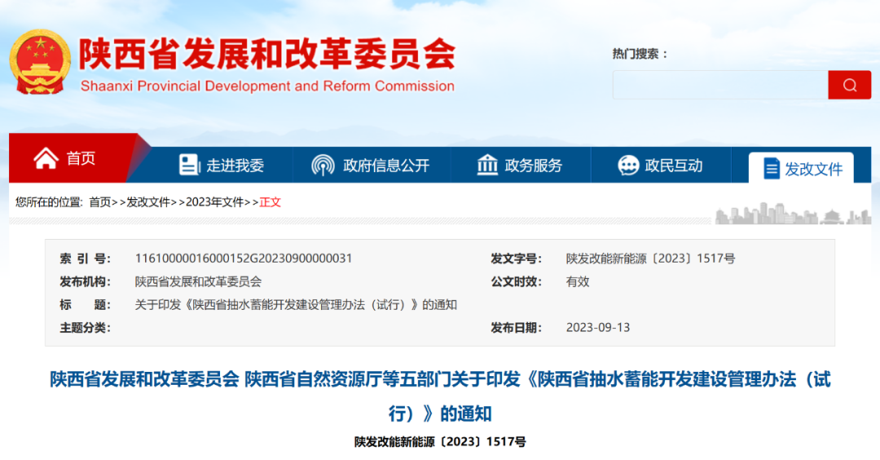Click 首页 link in breadcrumb
The image size is (880, 460).
click(100, 202)
